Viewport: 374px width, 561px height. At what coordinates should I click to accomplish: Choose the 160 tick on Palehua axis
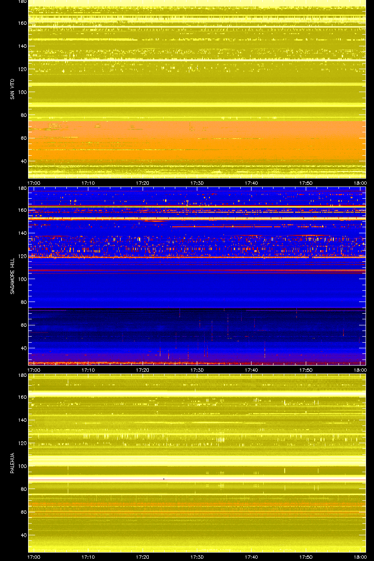click(22, 397)
